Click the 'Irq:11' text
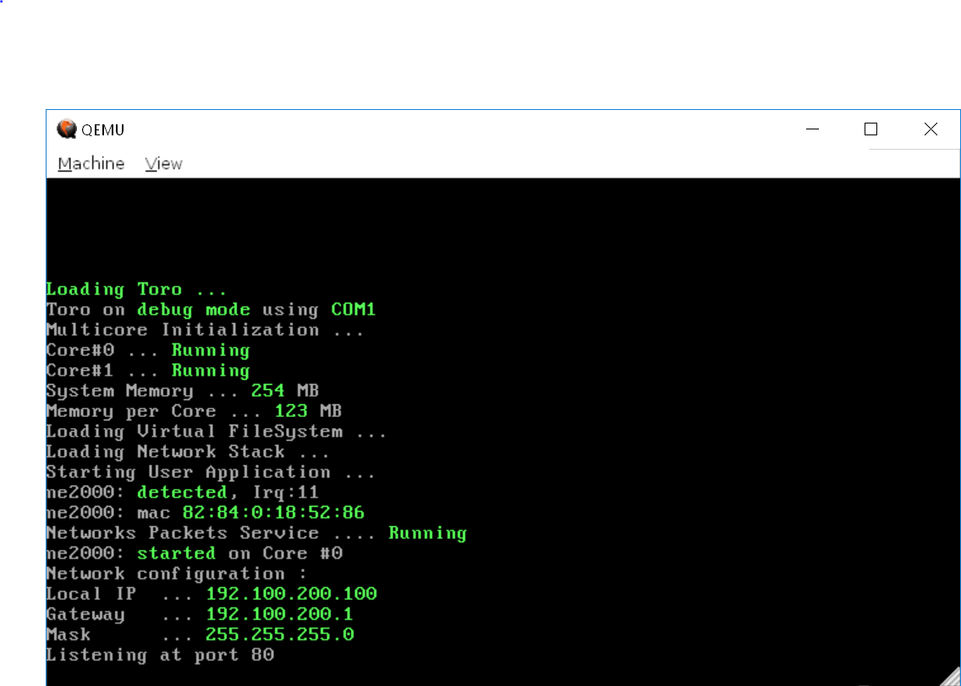 (285, 492)
